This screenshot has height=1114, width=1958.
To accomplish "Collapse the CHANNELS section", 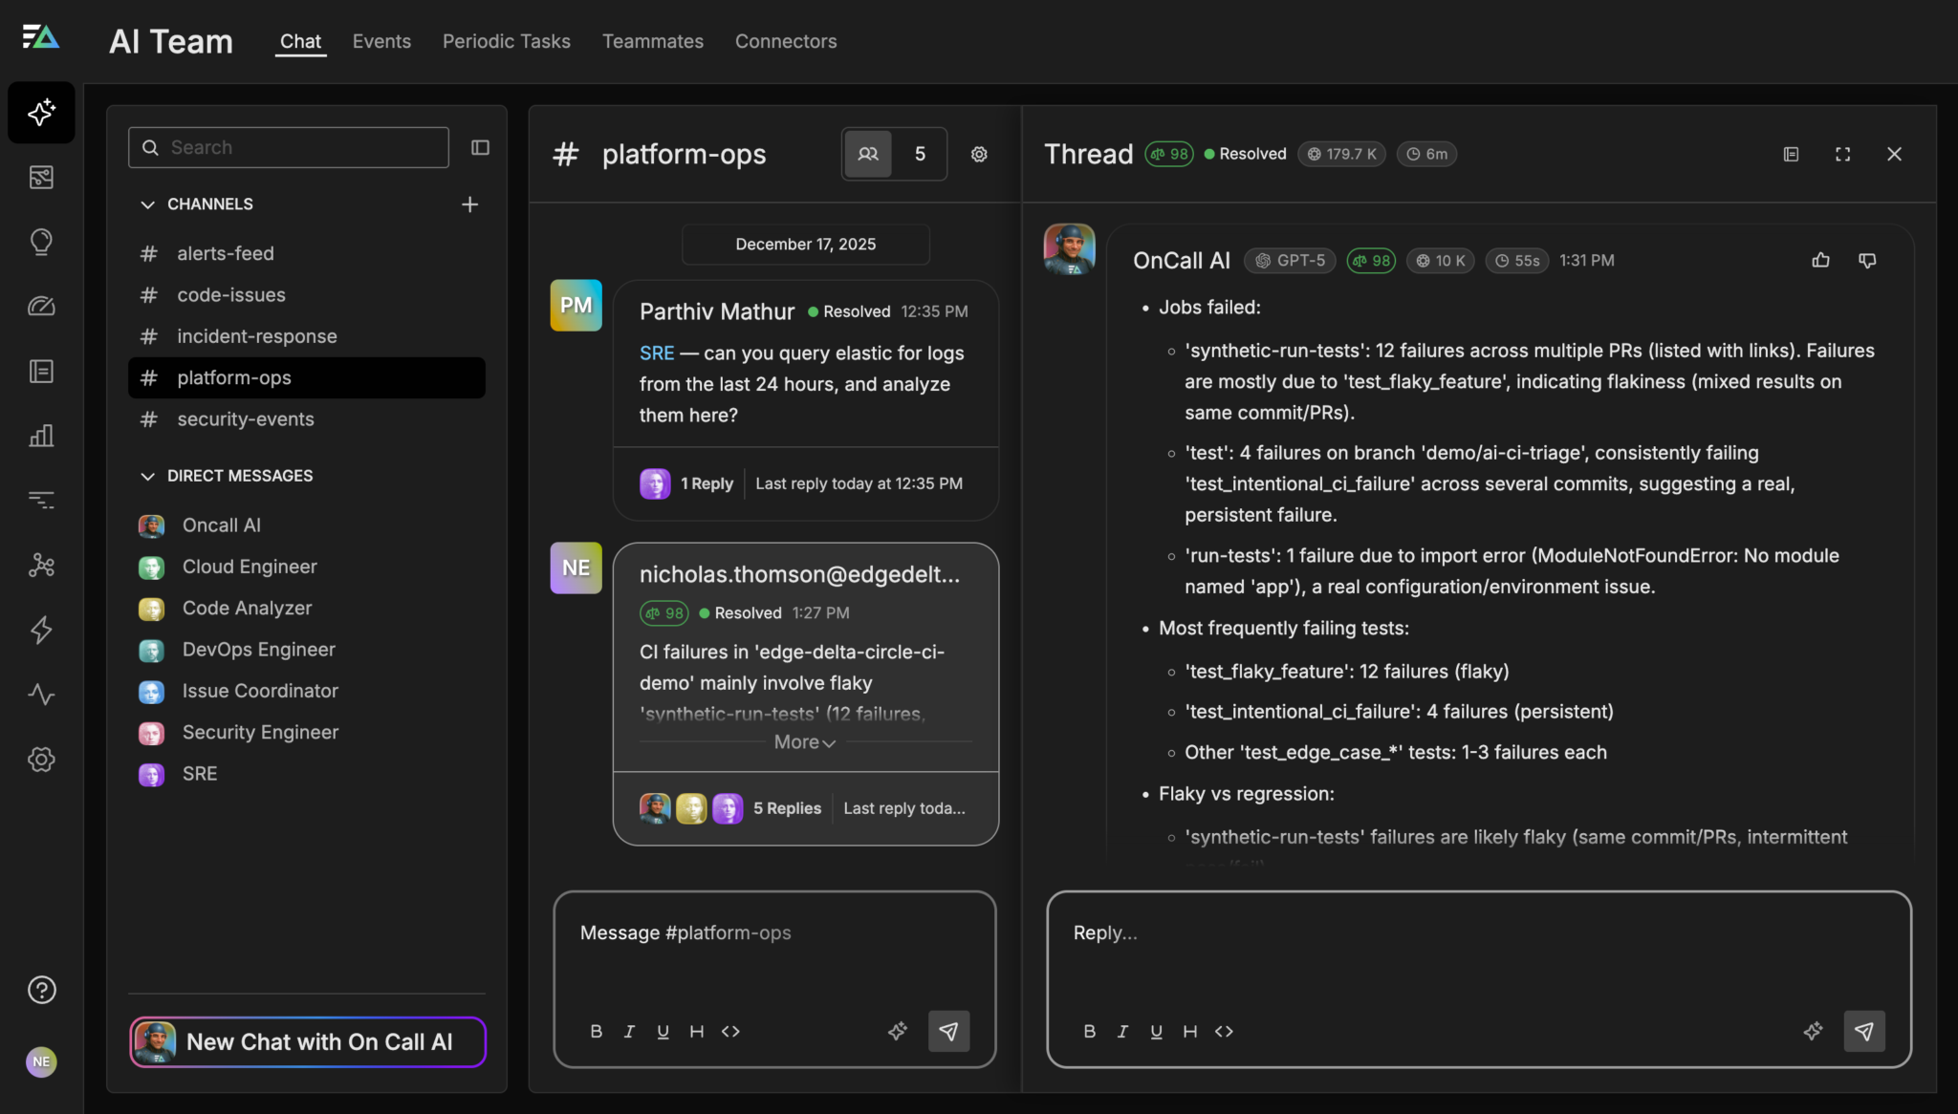I will coord(148,204).
